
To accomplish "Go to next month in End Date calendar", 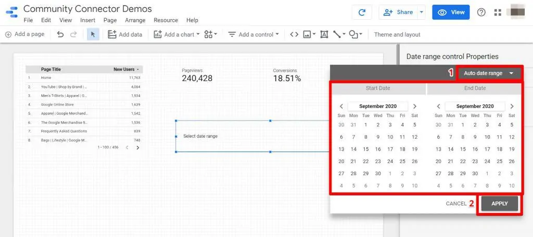I will 512,106.
